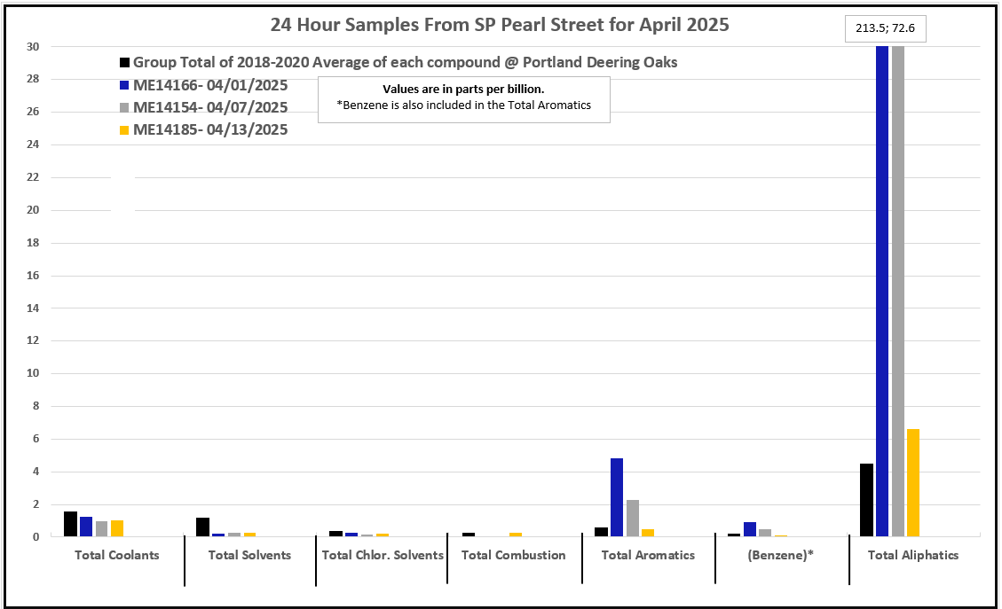Click the blue (Benzene)* bar
This screenshot has width=1002, height=609.
[x=749, y=529]
